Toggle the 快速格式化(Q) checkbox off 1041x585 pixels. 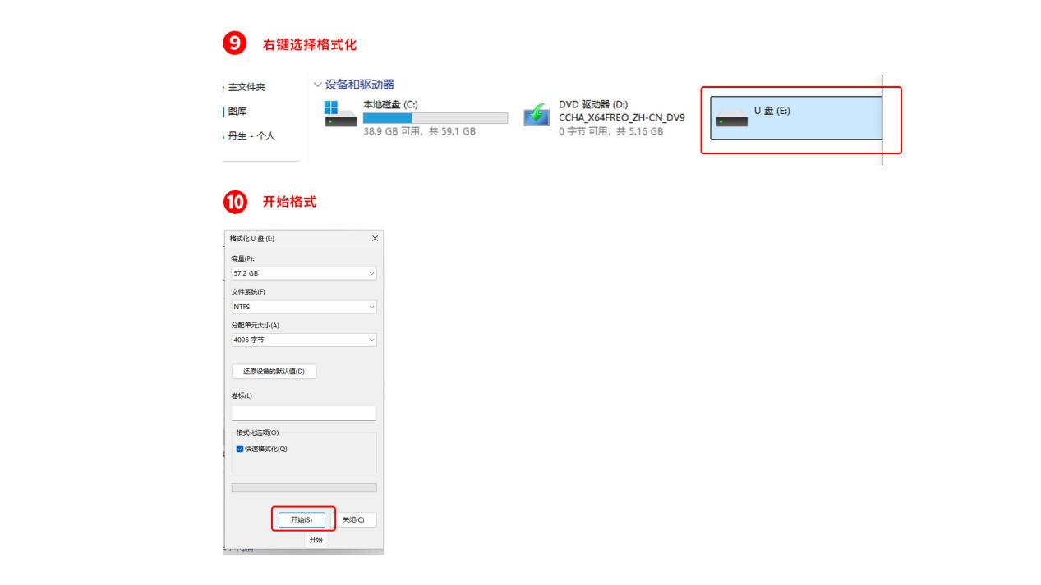coord(238,448)
